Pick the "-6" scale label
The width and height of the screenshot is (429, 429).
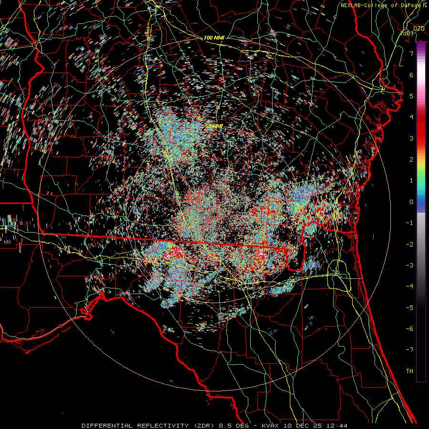[409, 329]
